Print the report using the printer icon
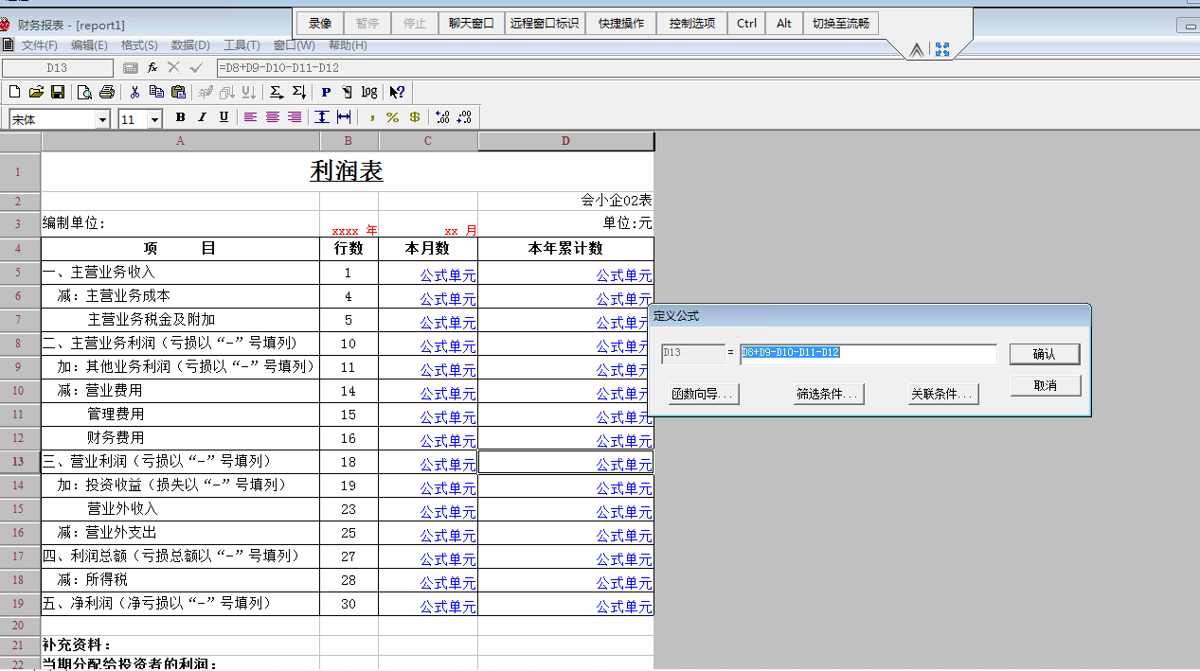The image size is (1200, 671). pyautogui.click(x=107, y=92)
